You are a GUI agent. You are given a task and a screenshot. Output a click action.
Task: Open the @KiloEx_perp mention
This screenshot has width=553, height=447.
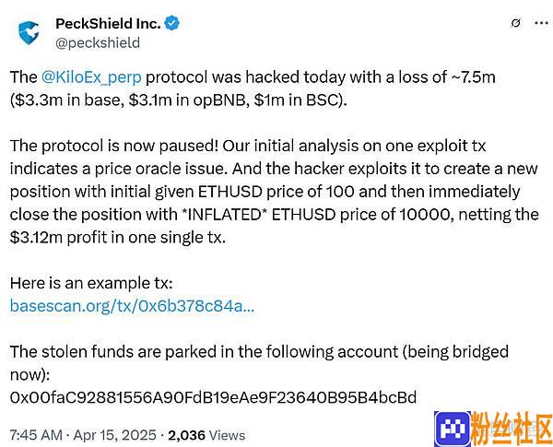pos(91,77)
